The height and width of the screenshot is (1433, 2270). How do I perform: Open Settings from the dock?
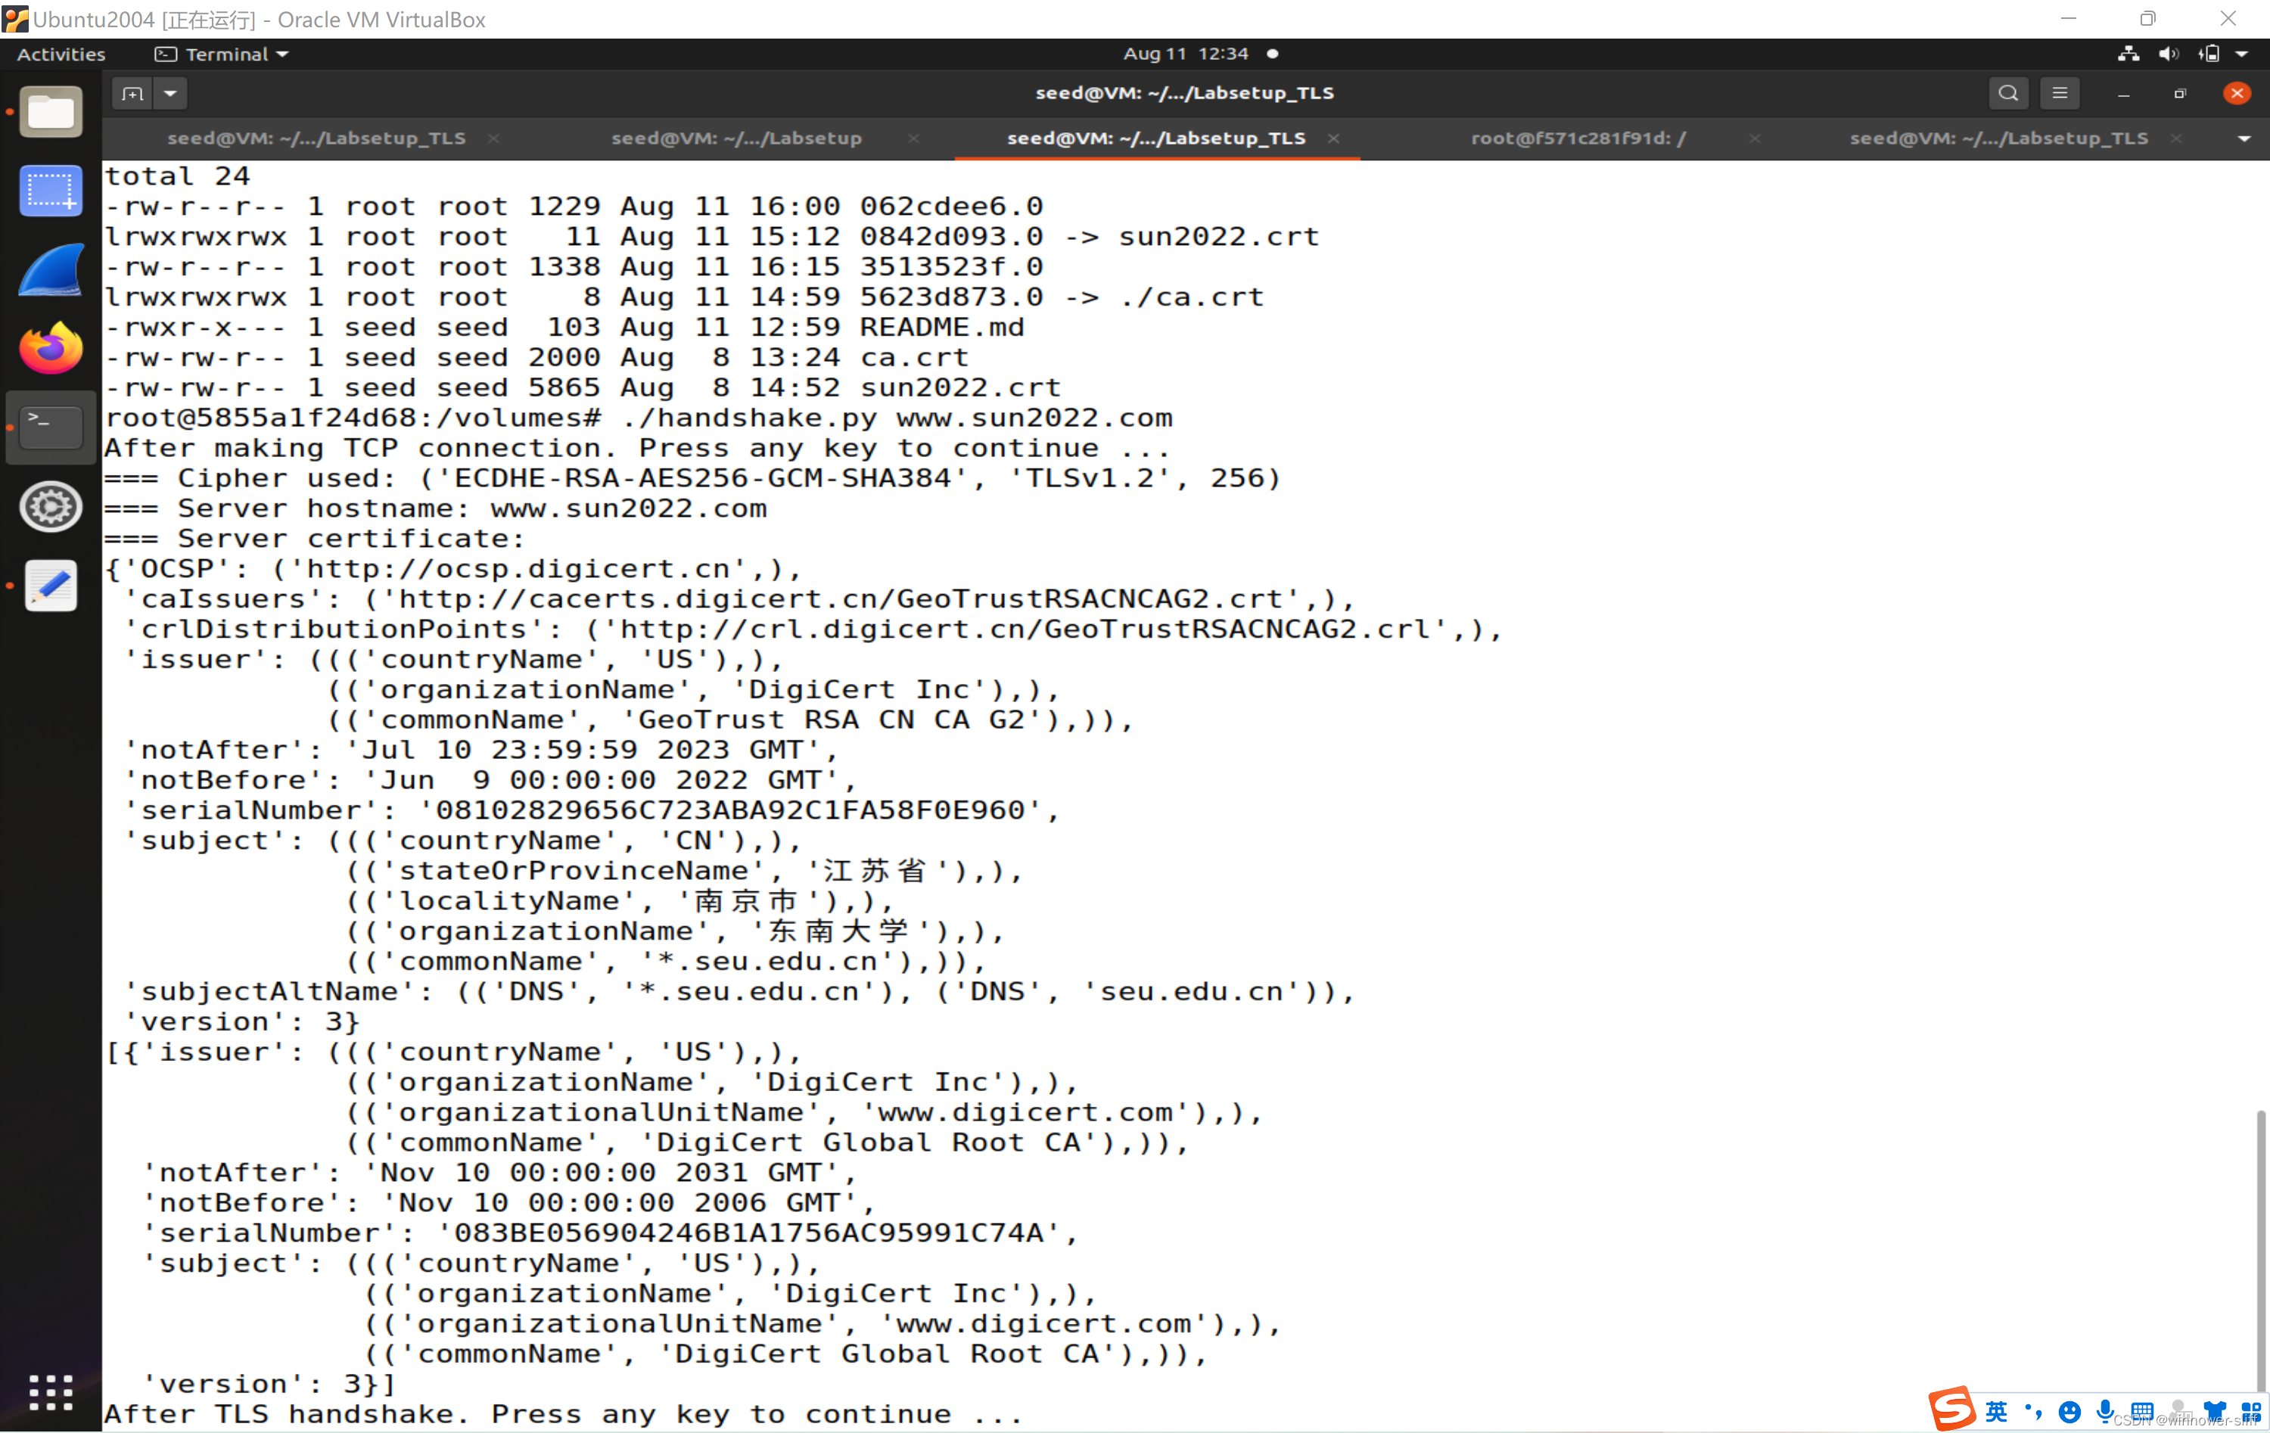tap(51, 506)
